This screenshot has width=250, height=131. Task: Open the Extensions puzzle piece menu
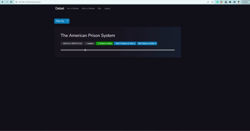[x=230, y=2]
